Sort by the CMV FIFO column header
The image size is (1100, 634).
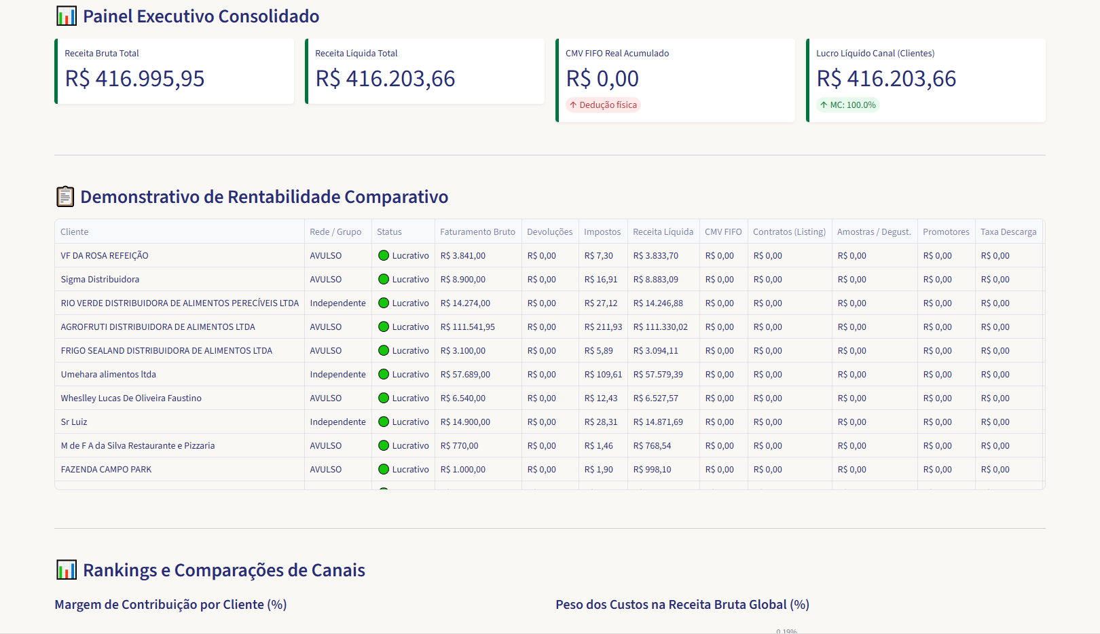point(723,231)
